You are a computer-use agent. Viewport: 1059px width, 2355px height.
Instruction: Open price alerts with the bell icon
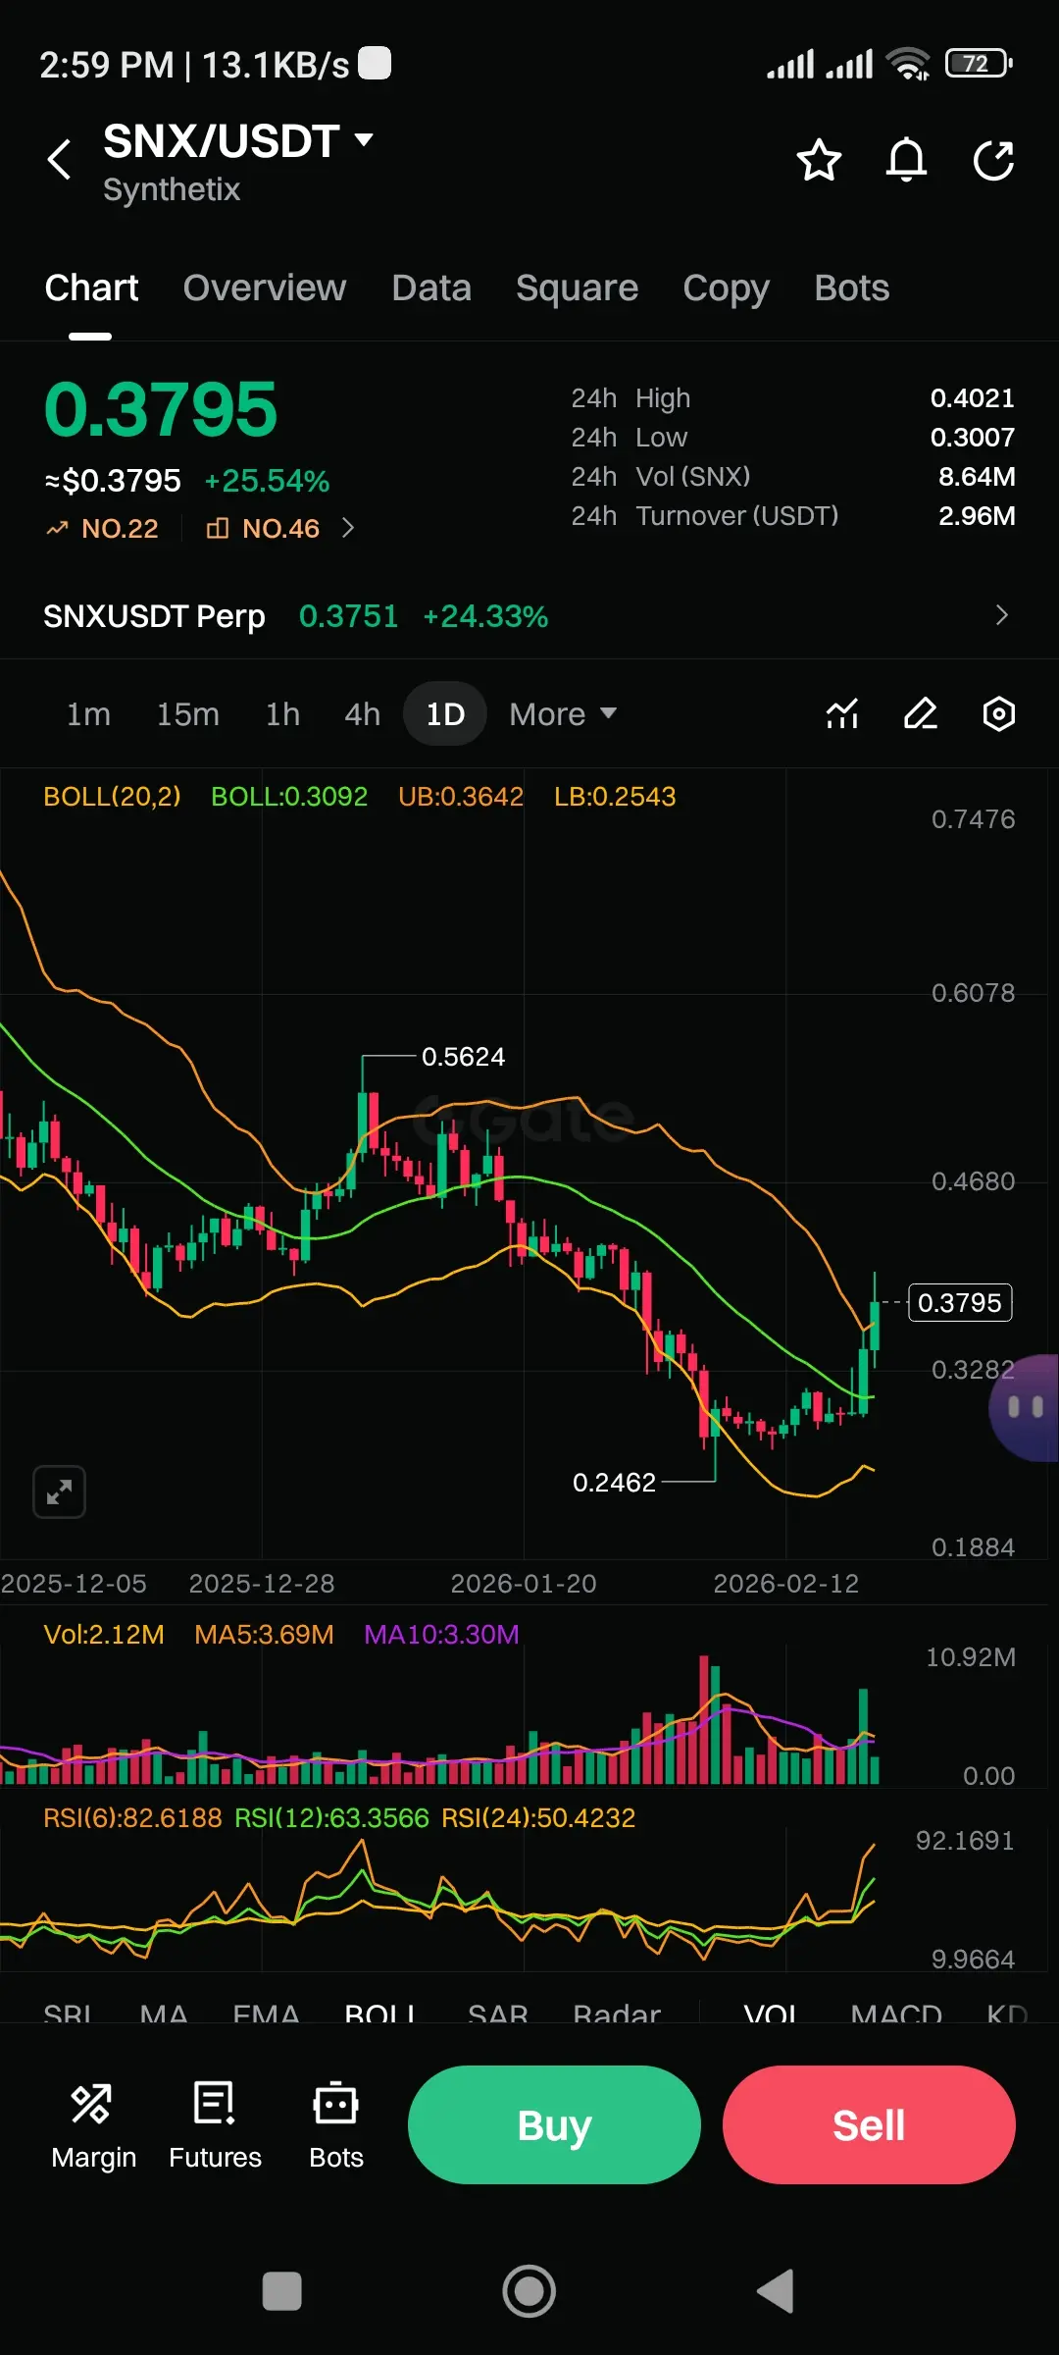906,160
